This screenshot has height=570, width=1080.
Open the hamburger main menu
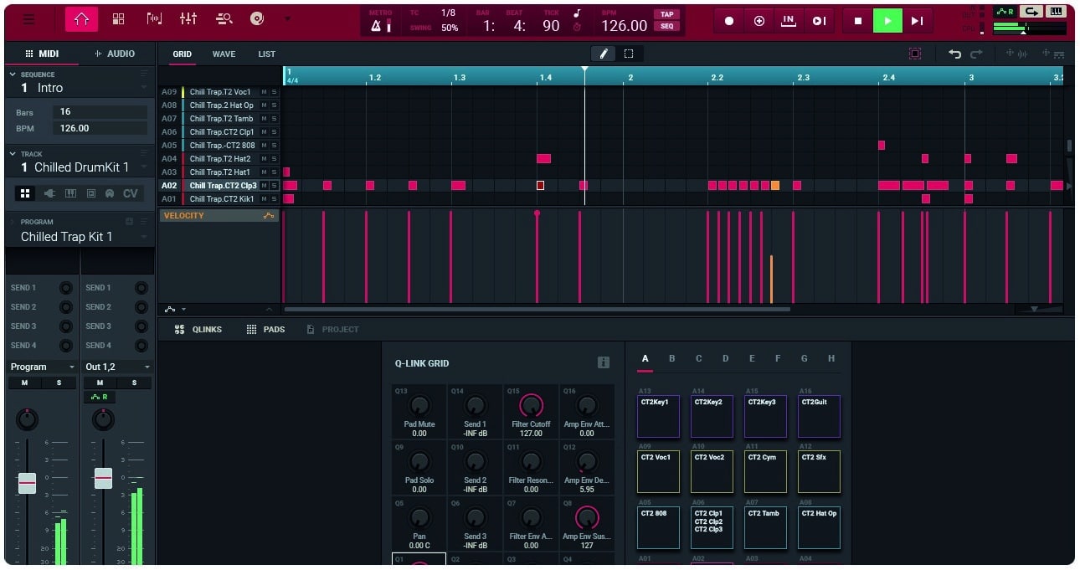click(x=29, y=19)
